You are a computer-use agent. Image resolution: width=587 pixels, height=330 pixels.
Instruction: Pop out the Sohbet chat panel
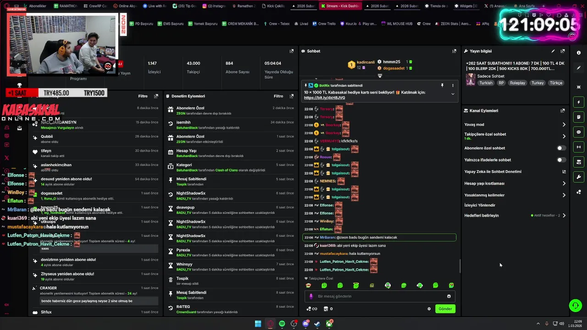tap(454, 51)
